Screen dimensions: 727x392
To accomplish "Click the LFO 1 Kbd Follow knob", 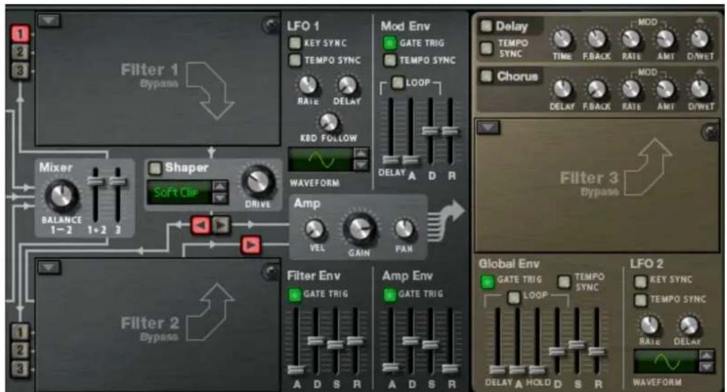I will [329, 121].
